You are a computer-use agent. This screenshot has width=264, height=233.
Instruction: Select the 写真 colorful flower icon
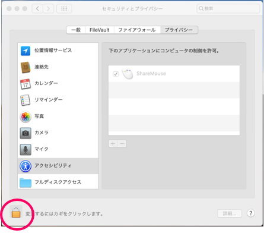pyautogui.click(x=26, y=116)
